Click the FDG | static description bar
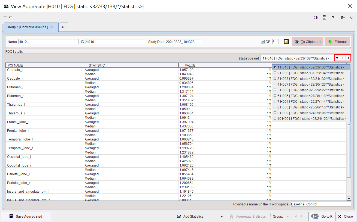The width and height of the screenshot is (357, 222). tap(178, 51)
